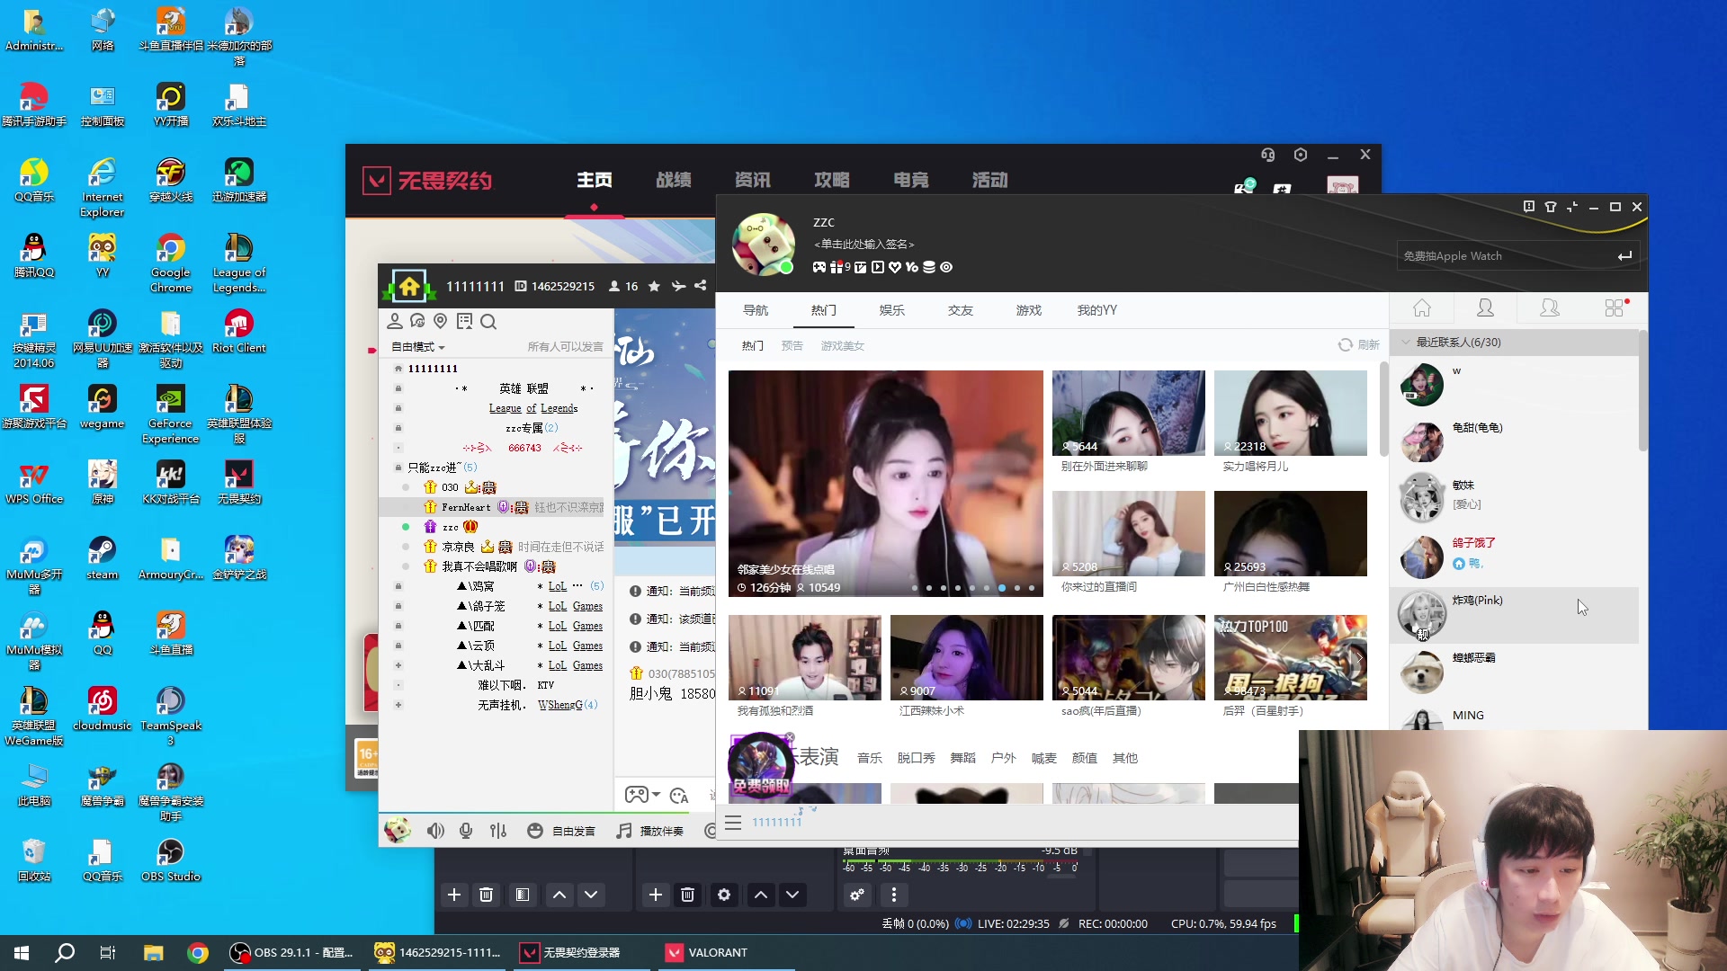The height and width of the screenshot is (971, 1727).
Task: Switch to 战绩 tab in 无畏契约 window
Action: click(x=674, y=180)
